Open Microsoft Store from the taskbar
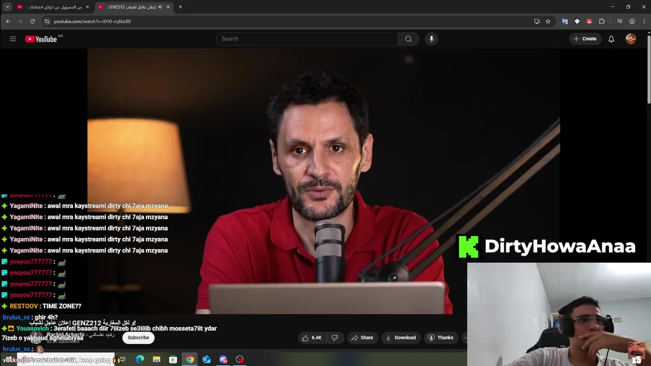Screen dimensions: 651x366 click(x=173, y=359)
